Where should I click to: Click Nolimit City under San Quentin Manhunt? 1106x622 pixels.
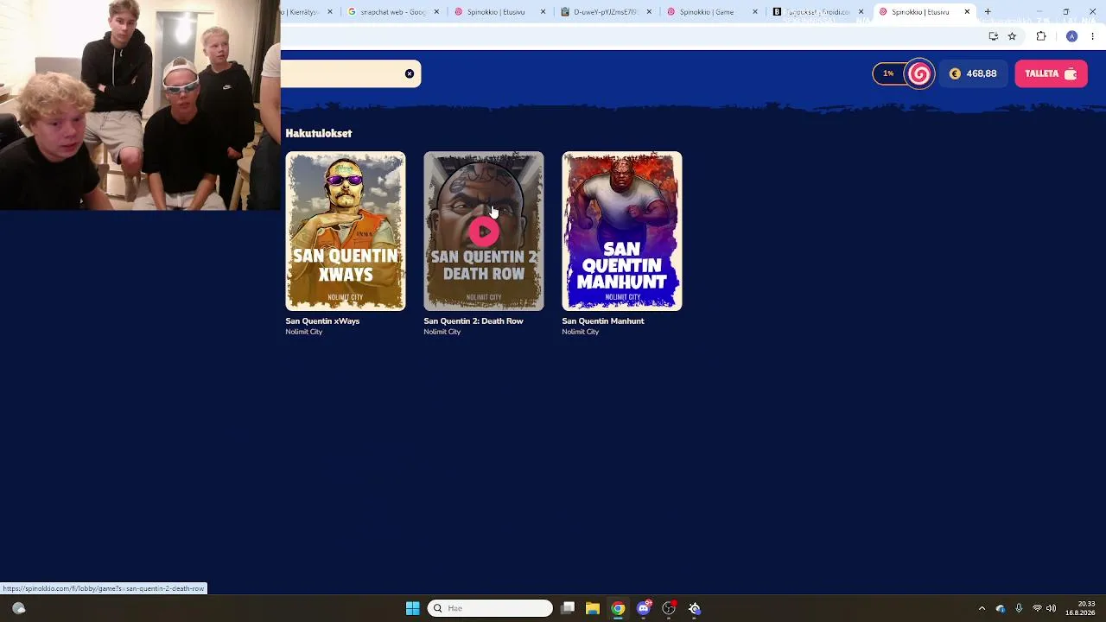pos(581,332)
